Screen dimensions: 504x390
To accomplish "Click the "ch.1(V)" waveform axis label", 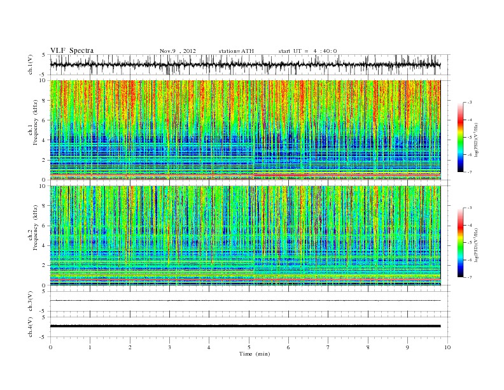I will [31, 64].
